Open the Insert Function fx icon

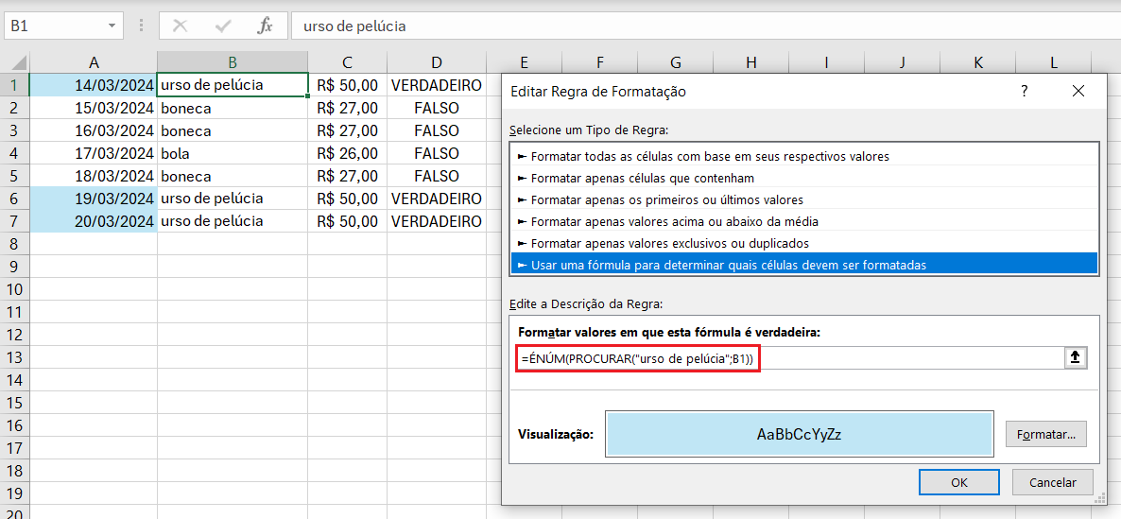pyautogui.click(x=266, y=26)
